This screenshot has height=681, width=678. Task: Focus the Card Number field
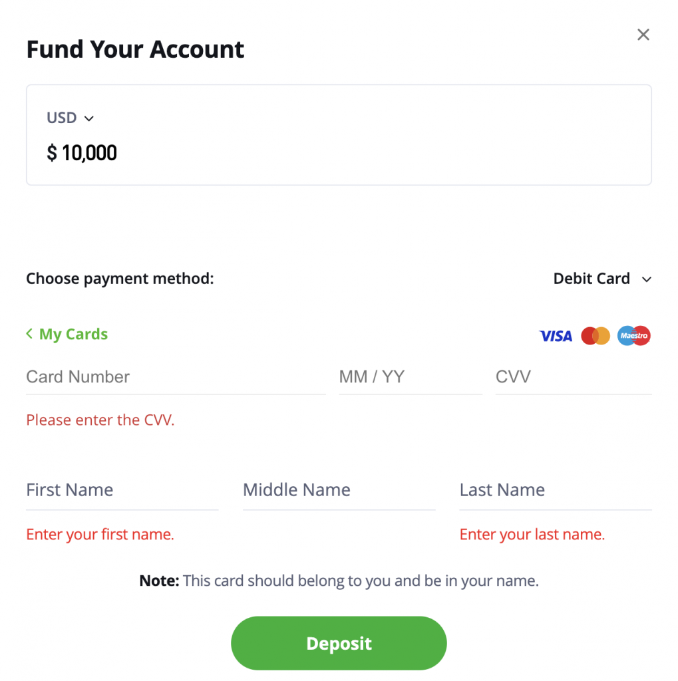176,377
